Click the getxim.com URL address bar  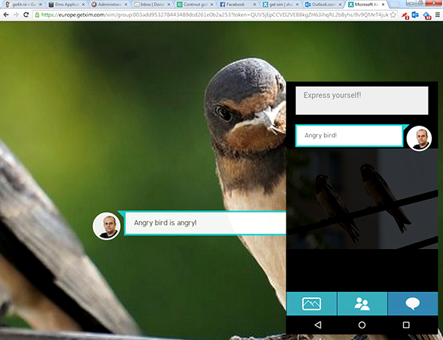tap(215, 15)
